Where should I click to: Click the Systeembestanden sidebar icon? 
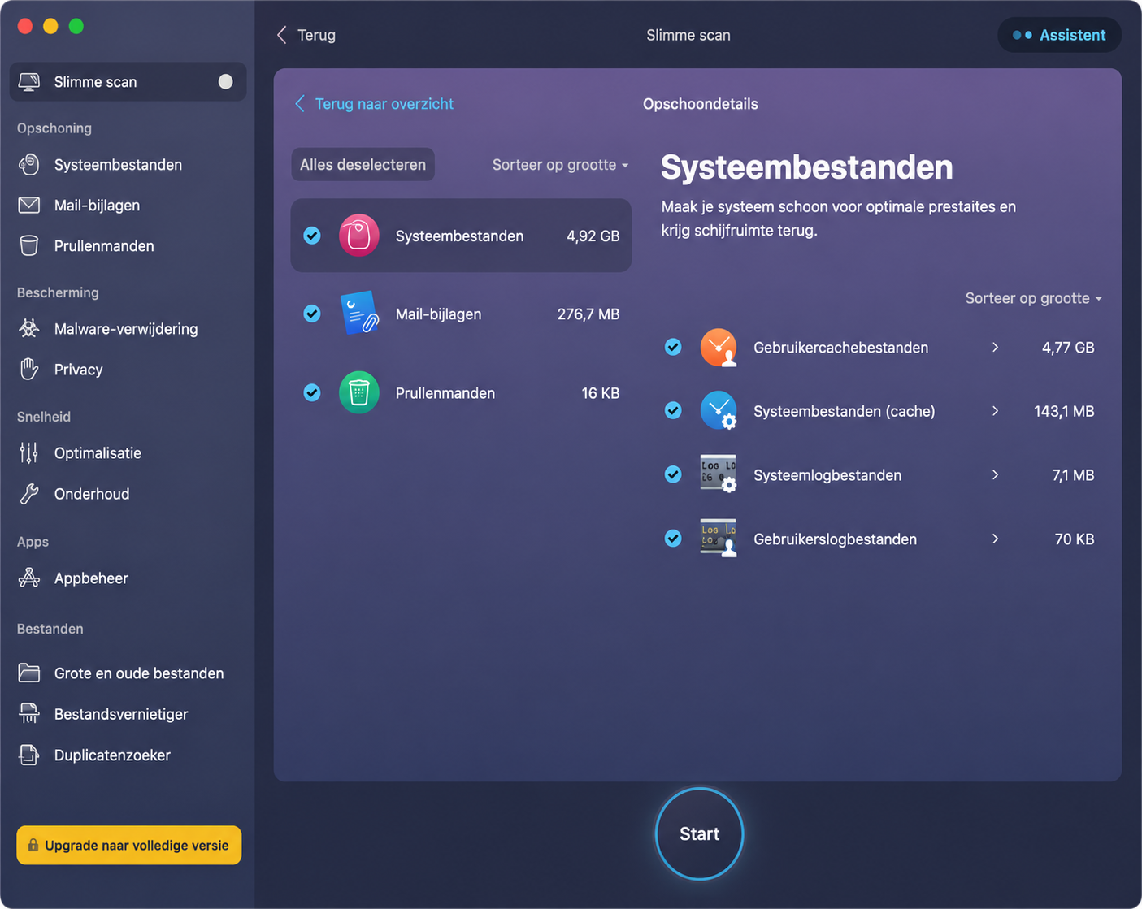(x=29, y=165)
